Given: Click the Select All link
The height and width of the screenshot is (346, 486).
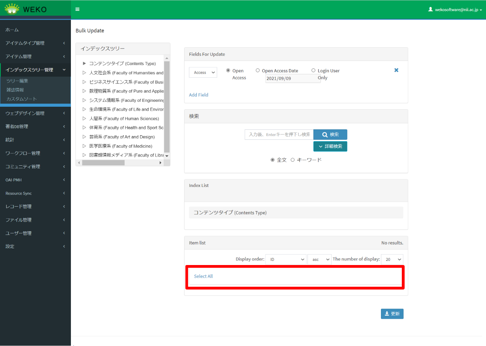Looking at the screenshot, I should (203, 276).
